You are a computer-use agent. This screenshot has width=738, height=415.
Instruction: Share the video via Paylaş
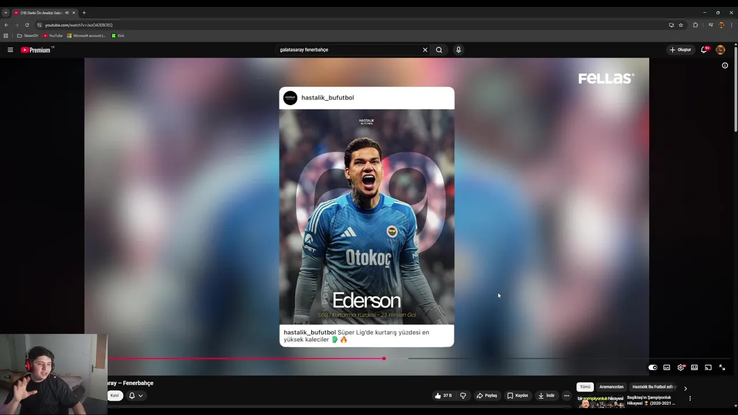487,396
